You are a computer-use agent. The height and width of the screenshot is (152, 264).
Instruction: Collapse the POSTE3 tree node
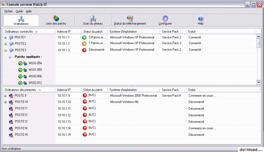click(5, 50)
